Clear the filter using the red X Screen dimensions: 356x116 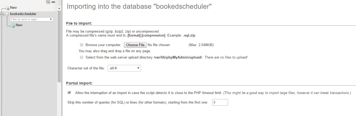pos(51,19)
